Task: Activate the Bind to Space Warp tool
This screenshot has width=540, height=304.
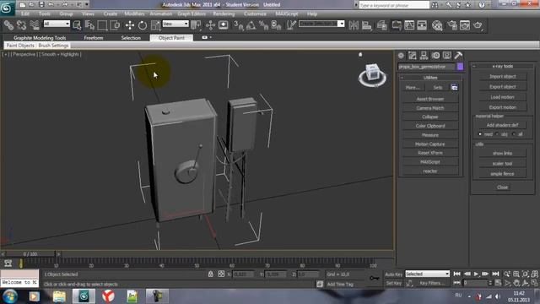Action: coord(34,25)
